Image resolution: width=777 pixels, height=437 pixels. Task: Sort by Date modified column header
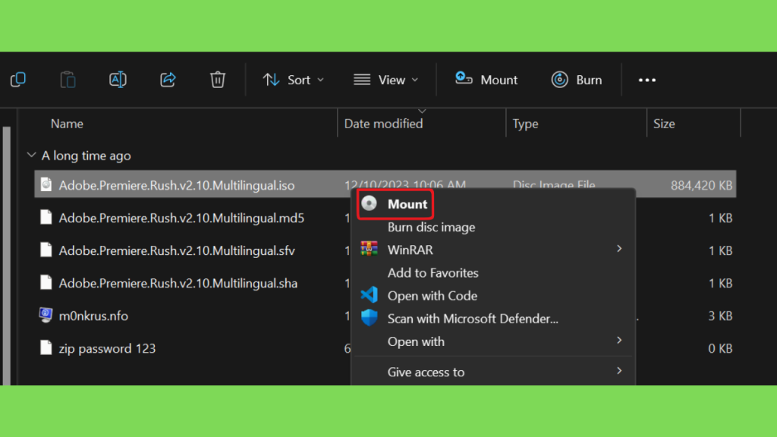pos(383,124)
